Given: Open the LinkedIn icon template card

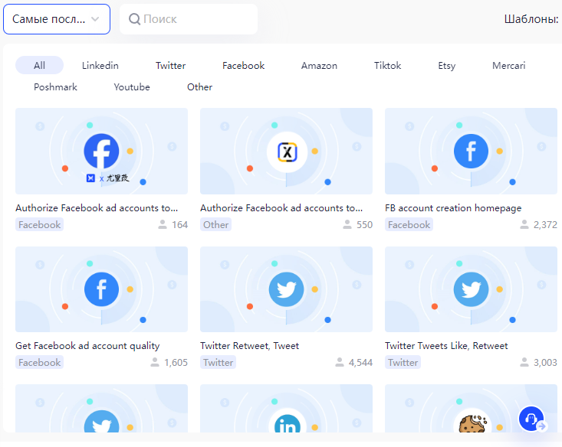Looking at the screenshot, I should pyautogui.click(x=287, y=409).
